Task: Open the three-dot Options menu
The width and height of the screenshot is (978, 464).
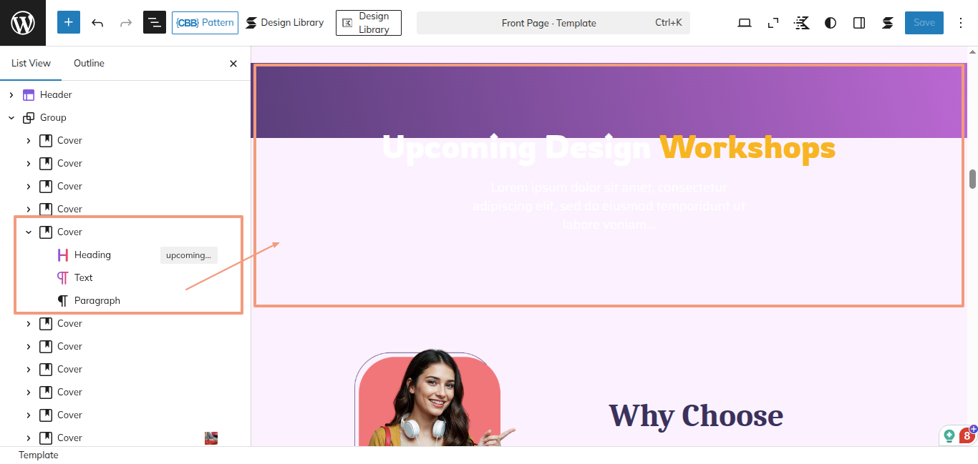Action: pos(961,23)
